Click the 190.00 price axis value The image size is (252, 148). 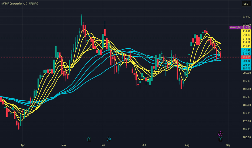tap(247, 89)
